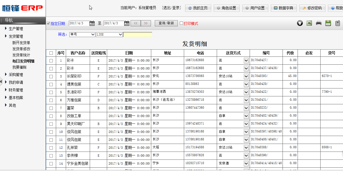Open 送货方式 dropdown for 德美包装 row

click(246, 84)
